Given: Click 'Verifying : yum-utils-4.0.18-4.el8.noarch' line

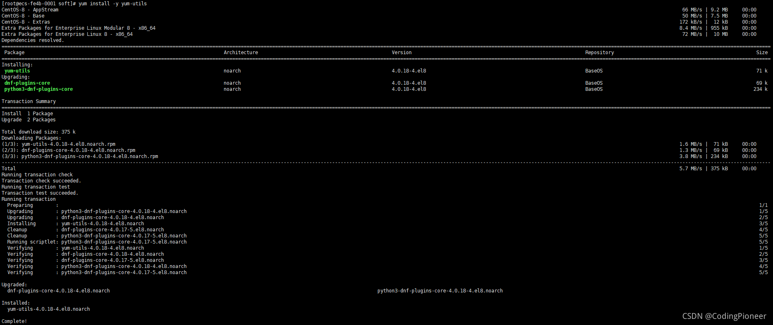Looking at the screenshot, I should point(76,248).
